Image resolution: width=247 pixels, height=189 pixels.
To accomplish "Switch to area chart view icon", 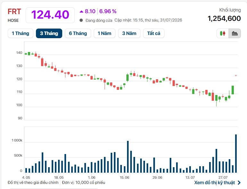I will point(235,33).
